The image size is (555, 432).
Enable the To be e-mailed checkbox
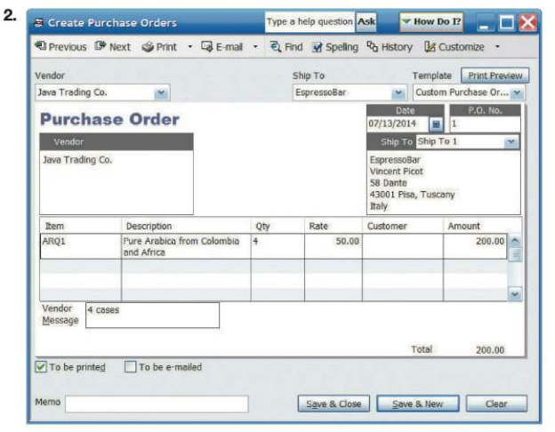[x=130, y=367]
